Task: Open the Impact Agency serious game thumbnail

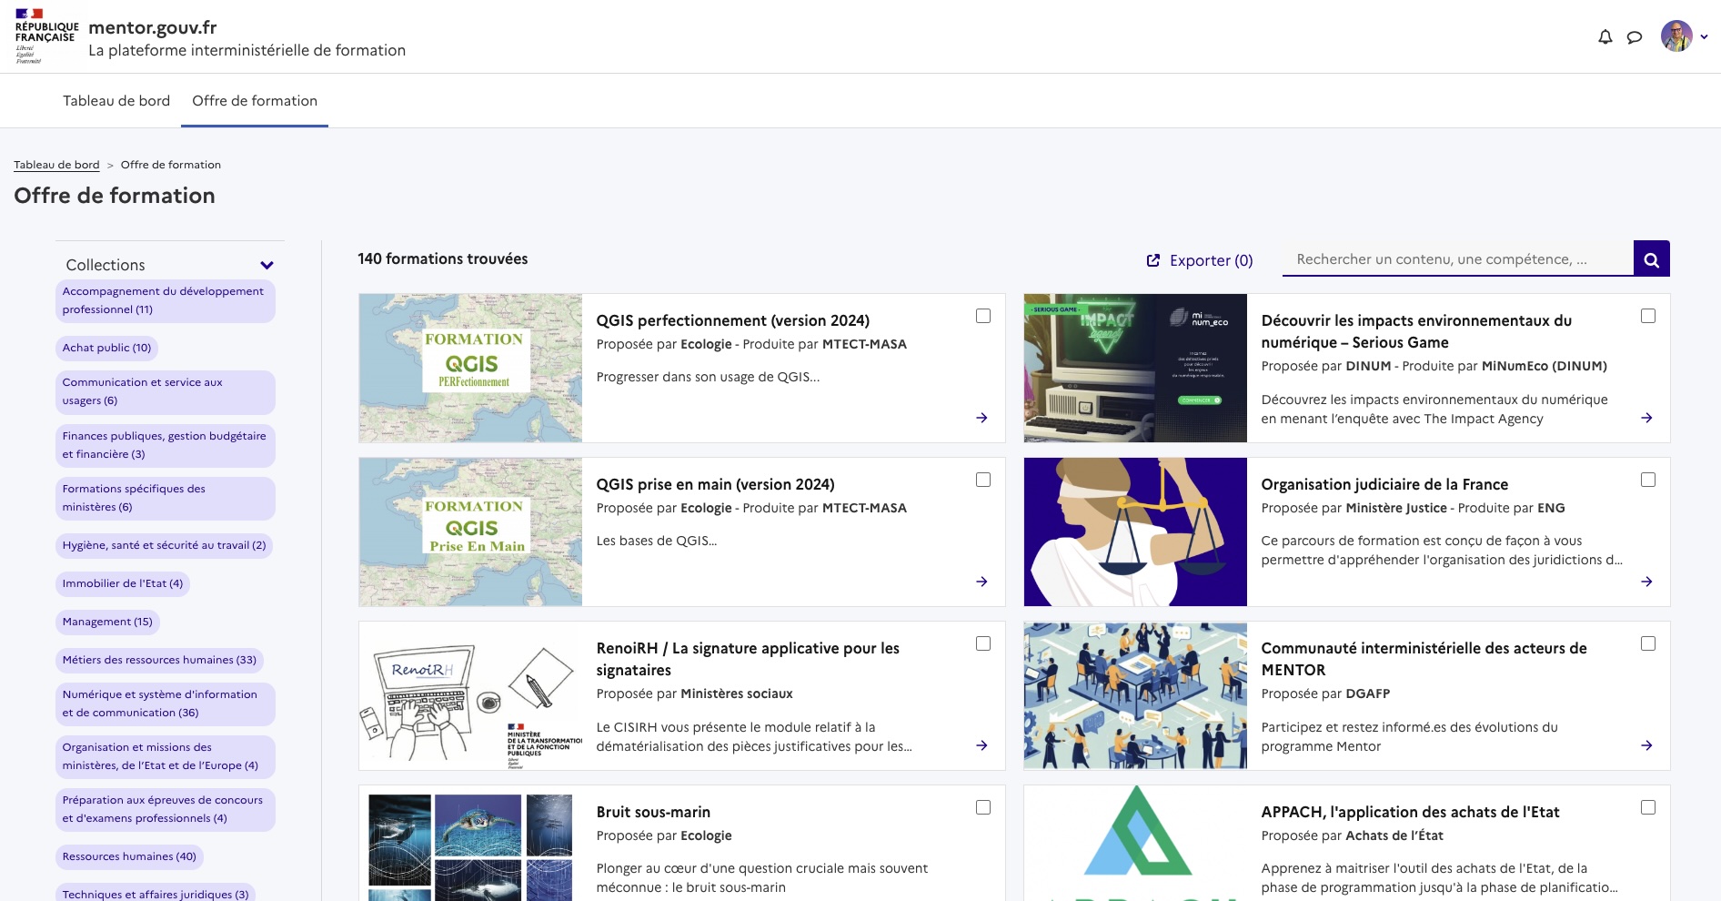Action: 1135,368
